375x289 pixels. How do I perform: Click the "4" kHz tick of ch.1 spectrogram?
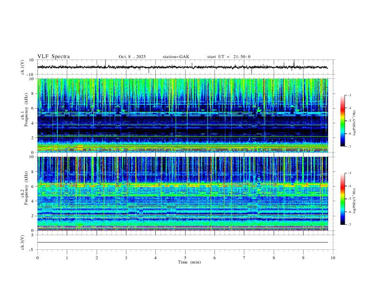pos(33,123)
